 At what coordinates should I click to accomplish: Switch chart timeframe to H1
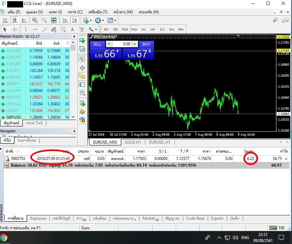pyautogui.click(x=144, y=29)
